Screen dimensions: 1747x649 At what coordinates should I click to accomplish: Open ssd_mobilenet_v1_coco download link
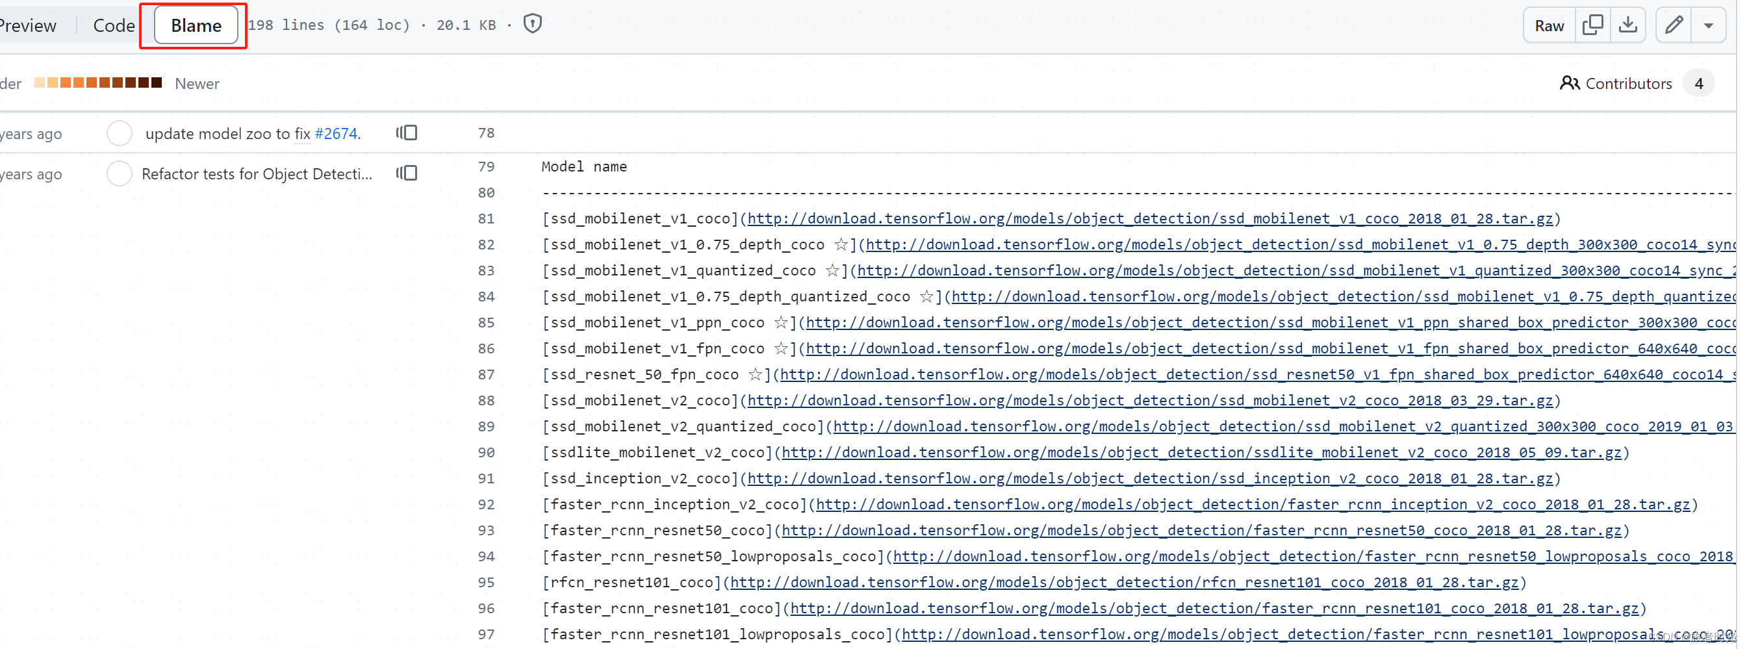click(x=1149, y=219)
